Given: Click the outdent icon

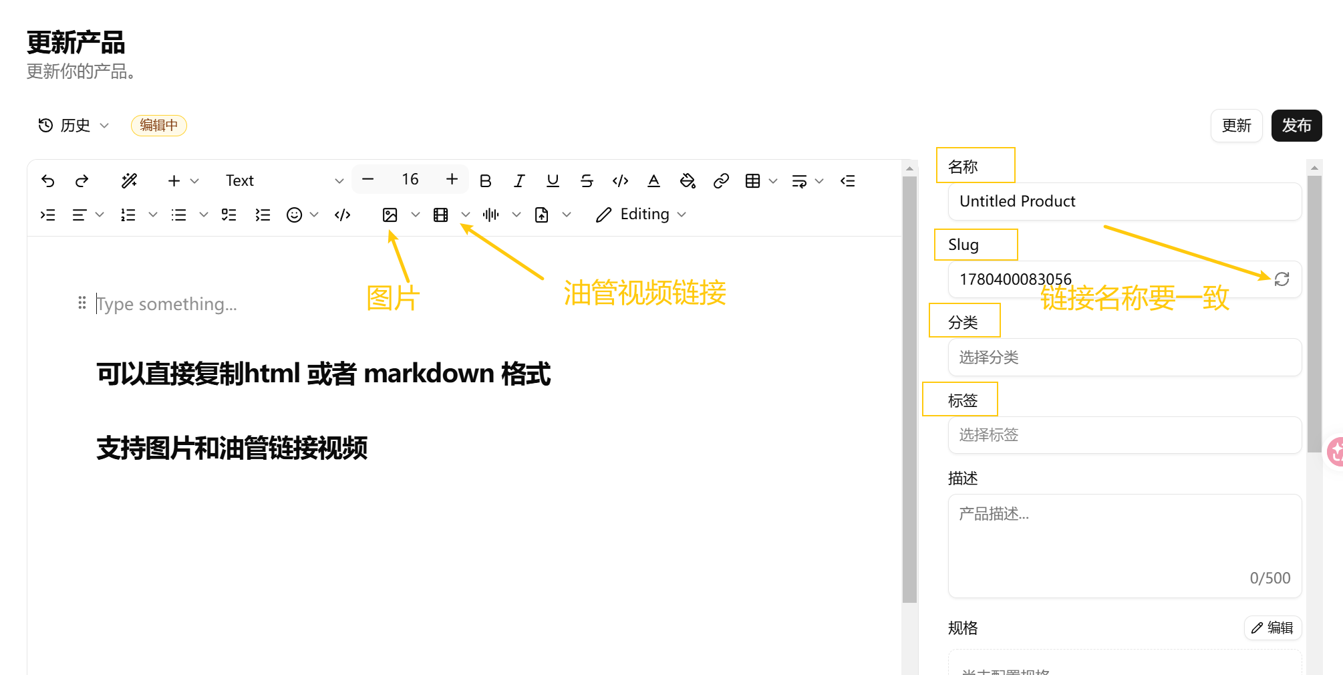Looking at the screenshot, I should (848, 180).
